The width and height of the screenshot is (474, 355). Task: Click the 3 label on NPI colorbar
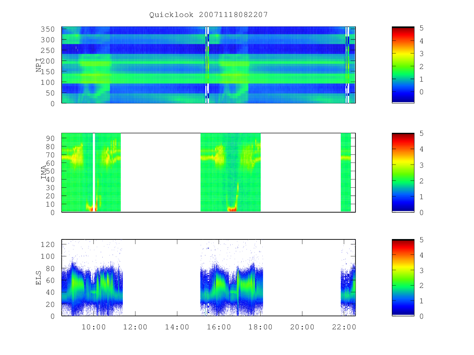pyautogui.click(x=421, y=54)
